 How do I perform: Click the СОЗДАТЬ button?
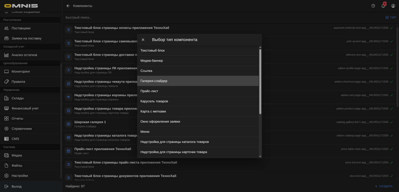click(384, 186)
